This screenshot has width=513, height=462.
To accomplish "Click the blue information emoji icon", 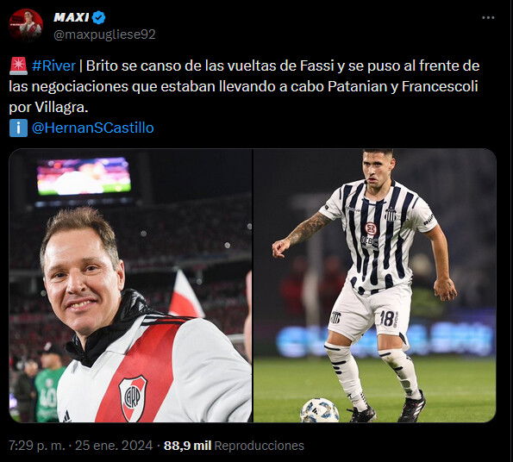I will (x=18, y=128).
